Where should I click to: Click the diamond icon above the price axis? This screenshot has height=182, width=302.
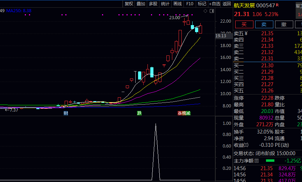[x=206, y=11]
